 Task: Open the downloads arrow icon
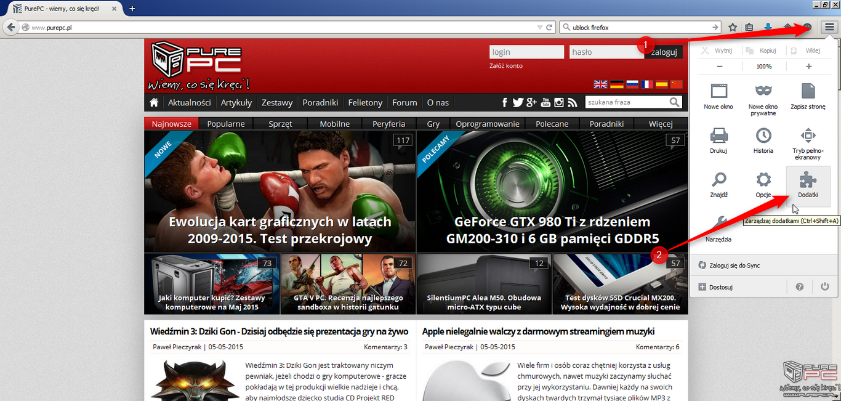768,28
